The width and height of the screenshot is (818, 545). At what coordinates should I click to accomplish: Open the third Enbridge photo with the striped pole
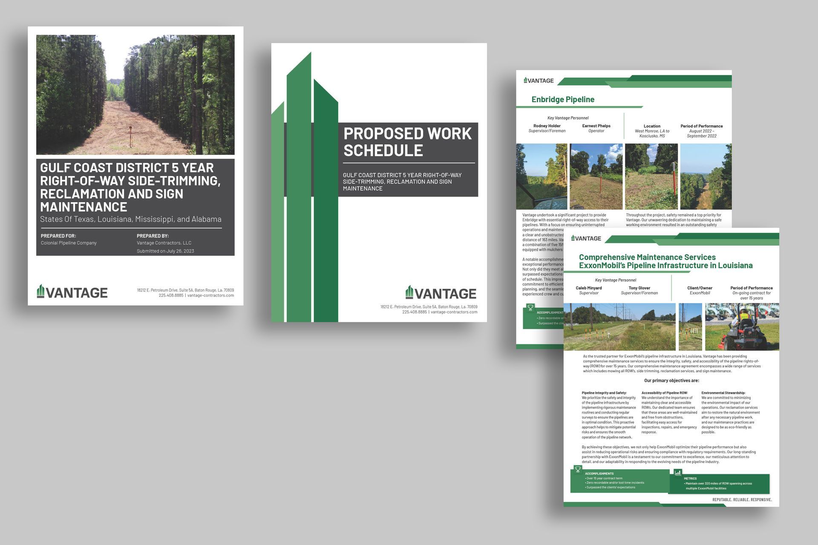[x=651, y=176]
